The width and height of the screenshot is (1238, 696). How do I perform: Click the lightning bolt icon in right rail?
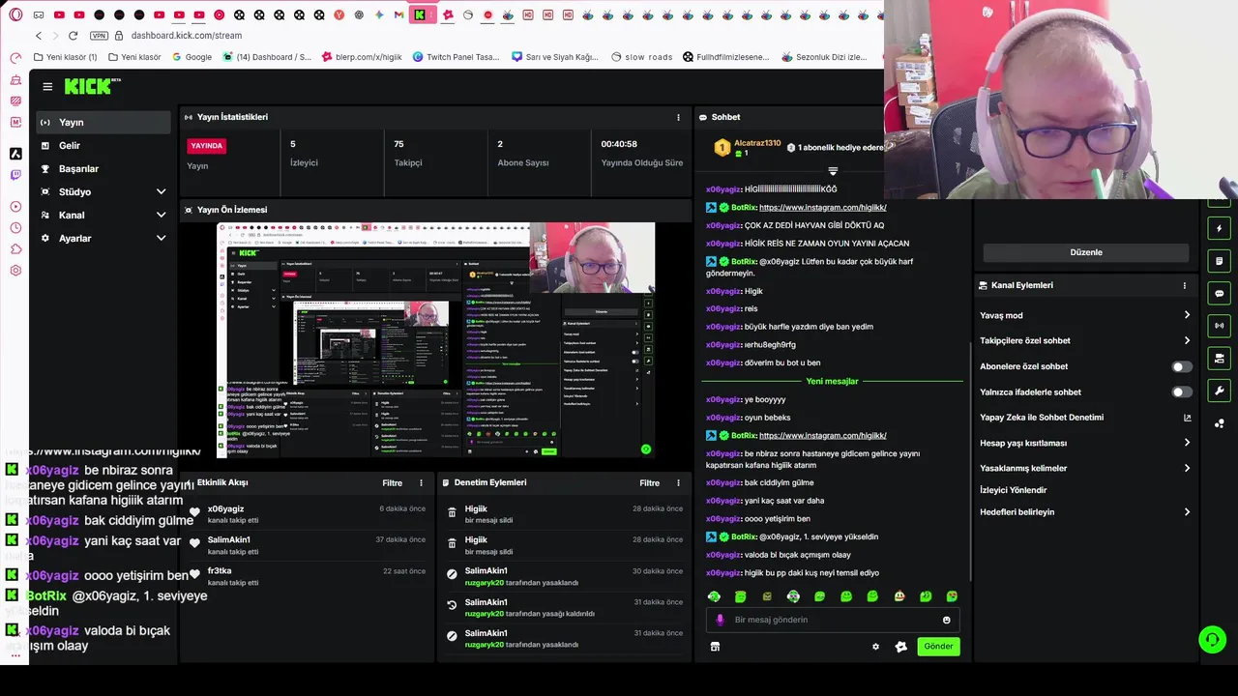pos(1219,229)
